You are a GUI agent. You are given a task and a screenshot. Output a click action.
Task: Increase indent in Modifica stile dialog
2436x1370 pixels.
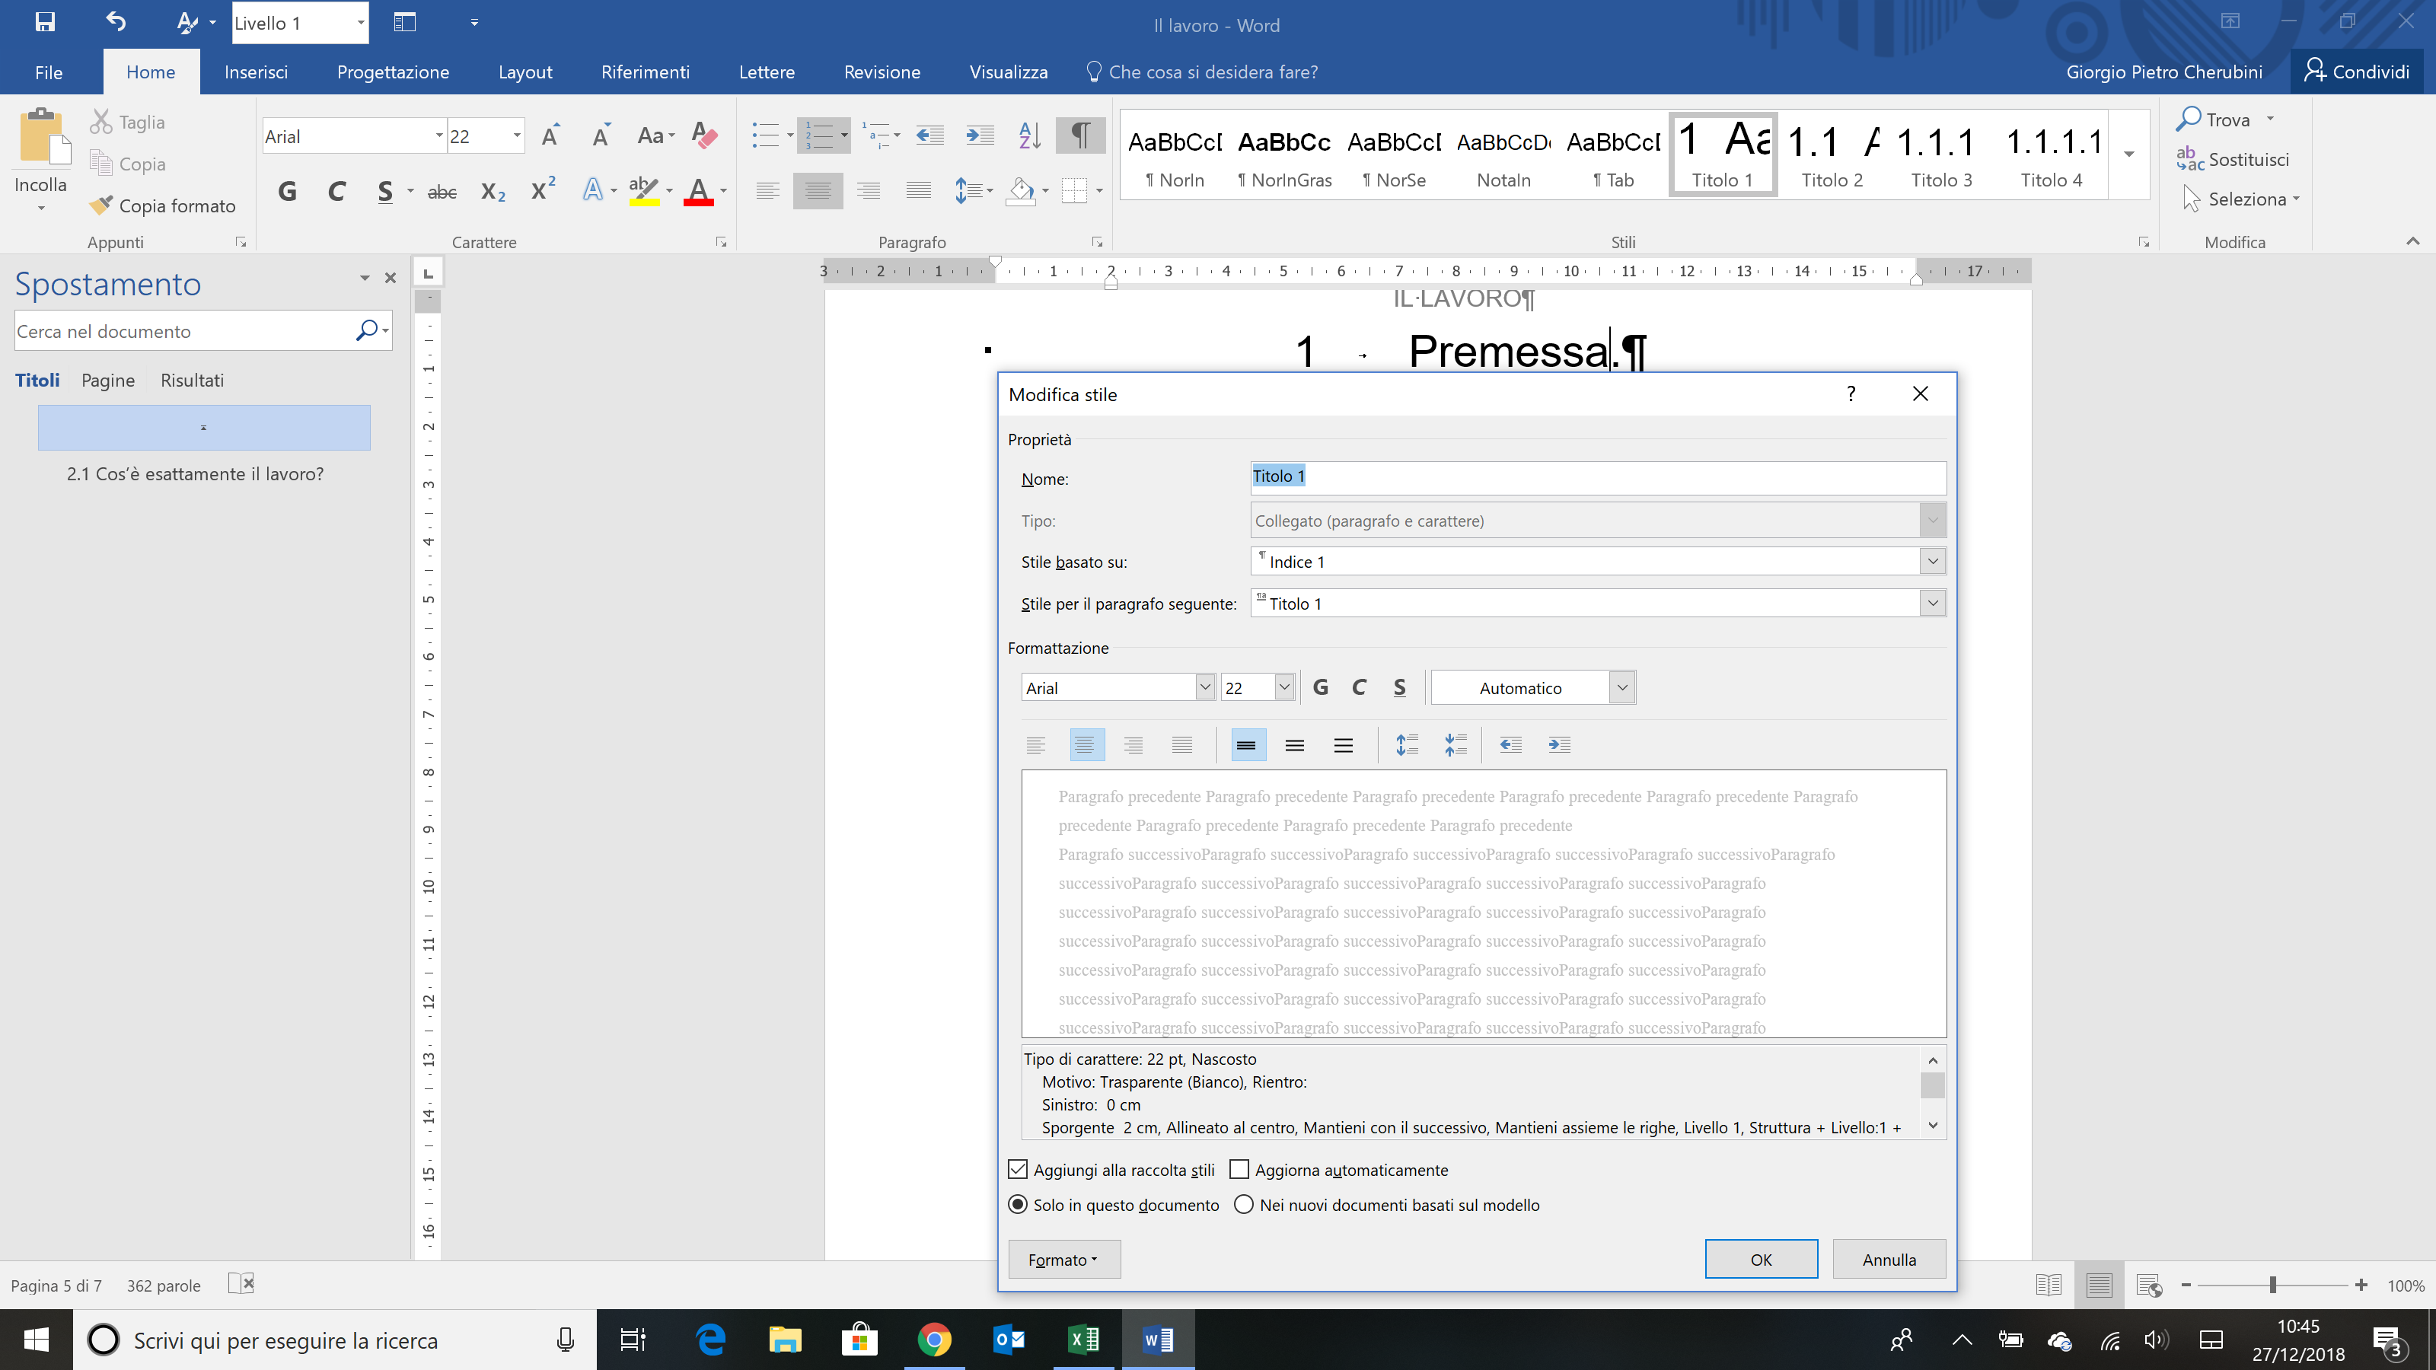click(1559, 745)
